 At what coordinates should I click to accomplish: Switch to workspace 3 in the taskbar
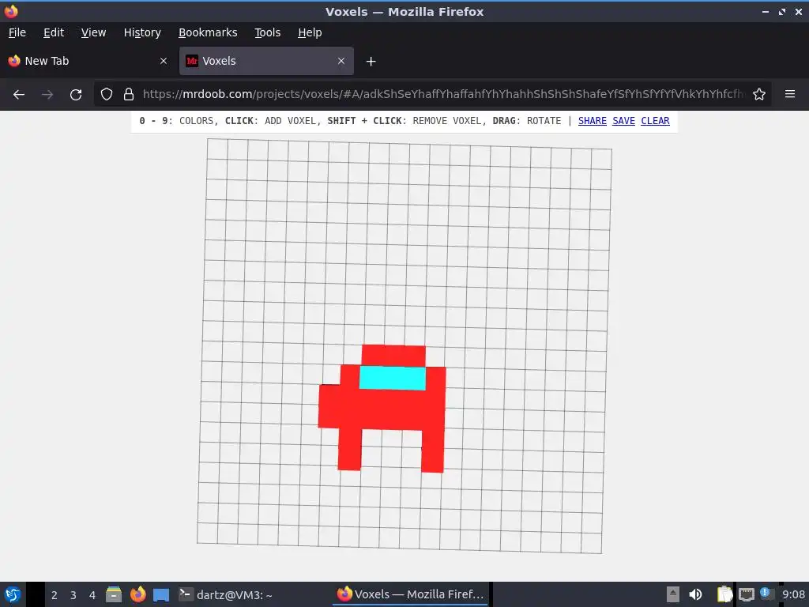[73, 595]
